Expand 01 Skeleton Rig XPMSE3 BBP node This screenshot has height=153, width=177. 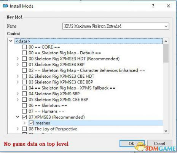pyautogui.click(x=18, y=65)
